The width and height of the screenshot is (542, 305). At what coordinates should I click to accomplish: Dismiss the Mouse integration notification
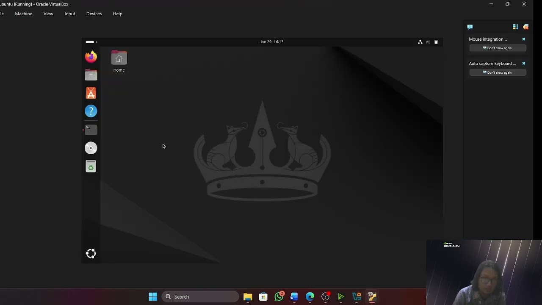pos(524,39)
